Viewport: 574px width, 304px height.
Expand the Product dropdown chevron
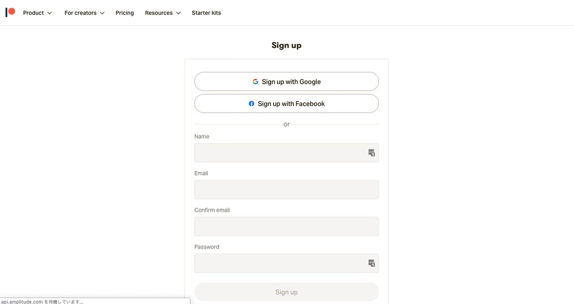click(50, 13)
